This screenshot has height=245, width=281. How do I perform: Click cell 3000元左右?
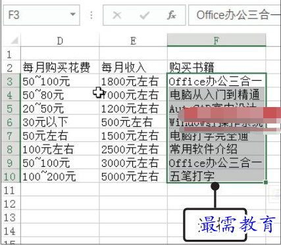pyautogui.click(x=133, y=162)
